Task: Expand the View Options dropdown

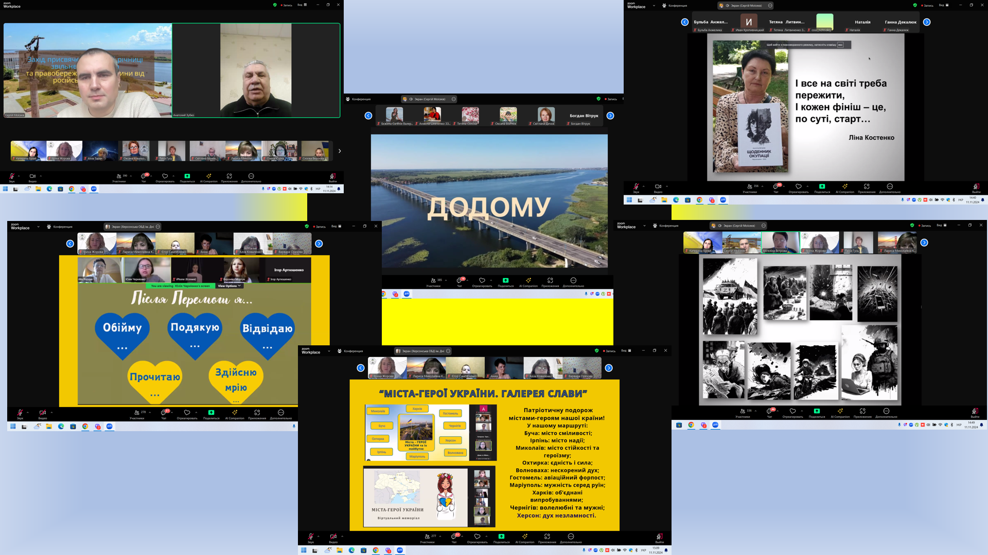Action: pyautogui.click(x=229, y=286)
